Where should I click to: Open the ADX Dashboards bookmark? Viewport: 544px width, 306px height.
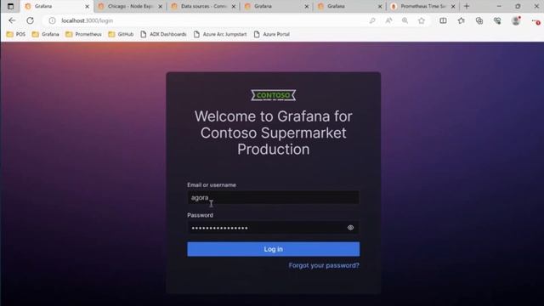click(x=163, y=34)
